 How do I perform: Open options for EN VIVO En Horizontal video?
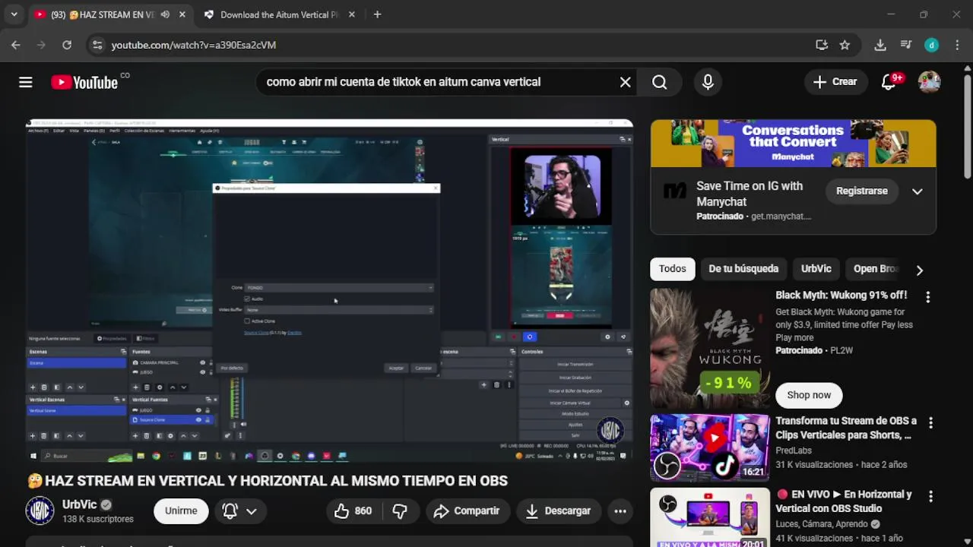click(x=930, y=496)
